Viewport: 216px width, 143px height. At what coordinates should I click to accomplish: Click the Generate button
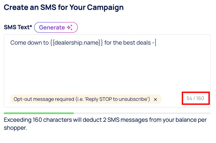click(56, 28)
